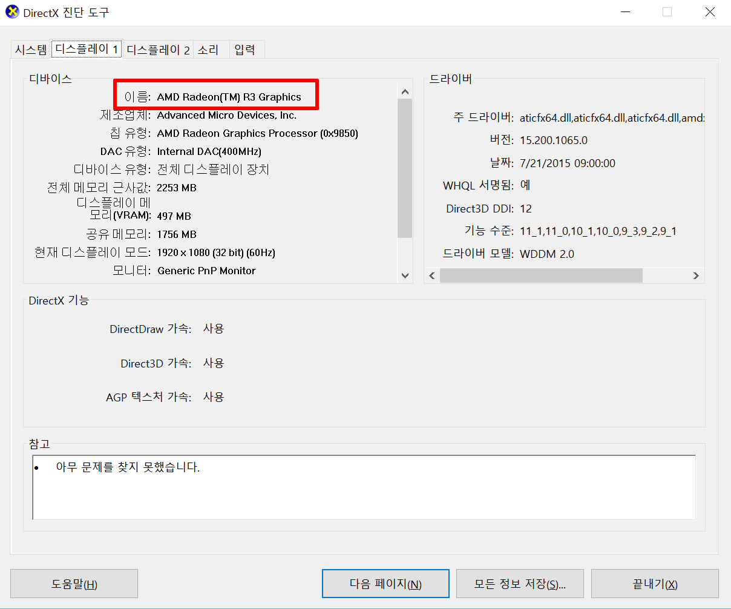Image resolution: width=731 pixels, height=609 pixels.
Task: Click AGP 텍스처 가속 status '사용'
Action: tap(214, 397)
